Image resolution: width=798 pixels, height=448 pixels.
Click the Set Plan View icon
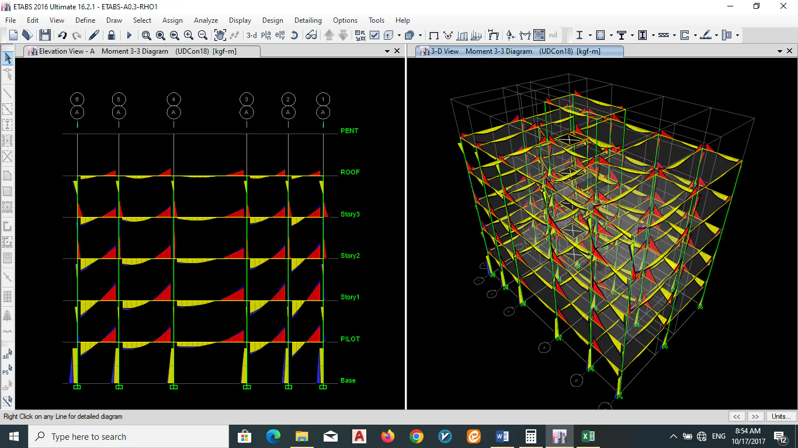[x=266, y=35]
